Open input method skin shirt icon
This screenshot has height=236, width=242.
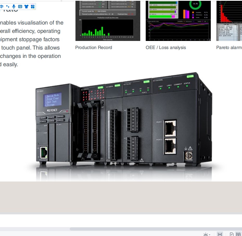click(26, 7)
